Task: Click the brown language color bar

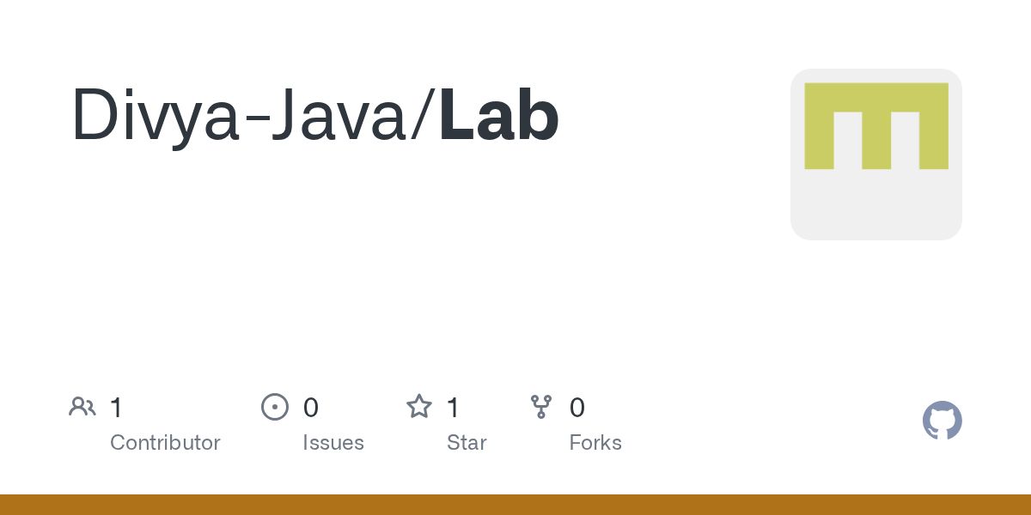Action: (x=515, y=505)
